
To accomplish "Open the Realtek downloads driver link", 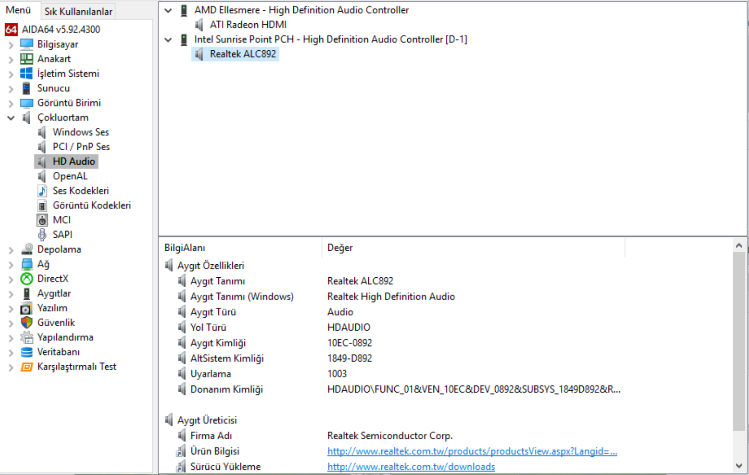I will click(411, 467).
